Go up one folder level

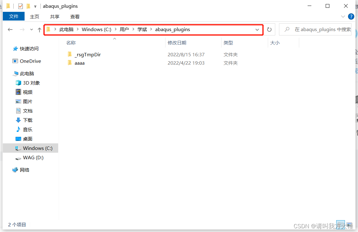point(39,30)
